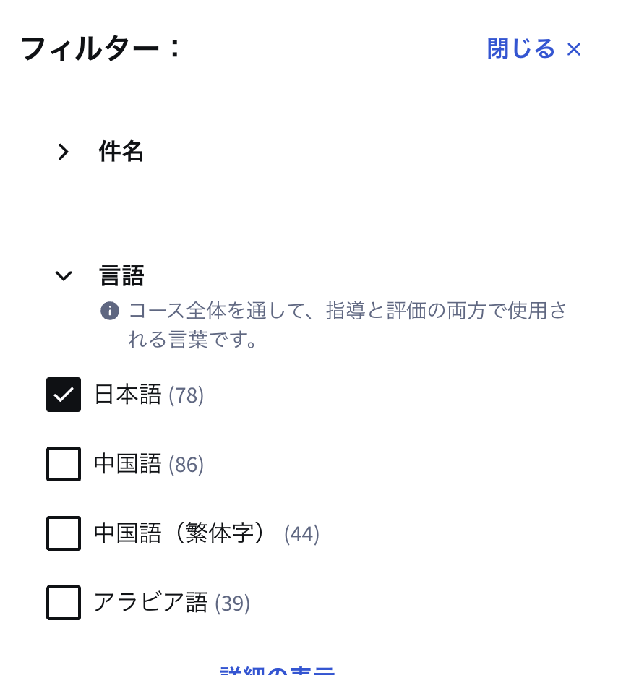Select the 中国語 label text
Screen dimensions: 626x675
(127, 464)
